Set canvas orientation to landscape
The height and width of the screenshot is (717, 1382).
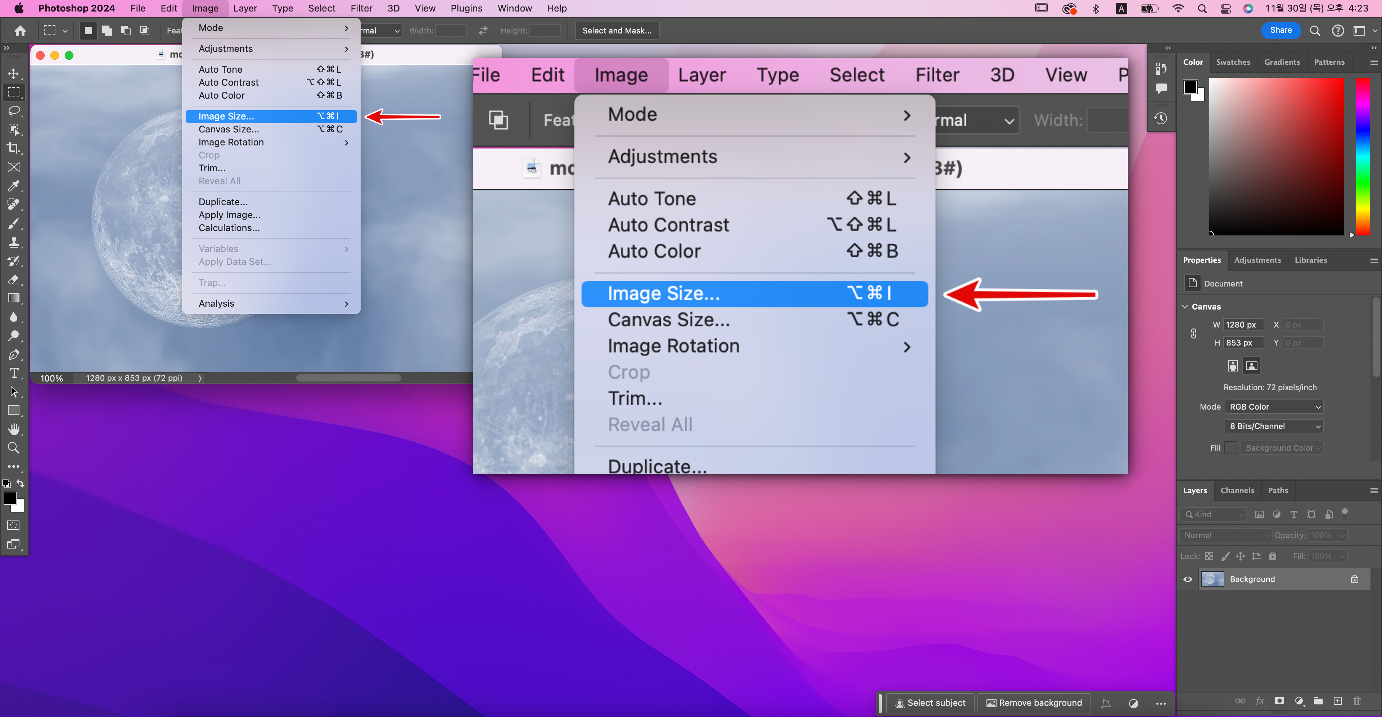pos(1251,366)
